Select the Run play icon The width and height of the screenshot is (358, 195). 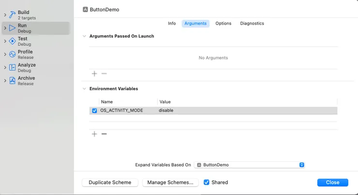click(x=13, y=28)
